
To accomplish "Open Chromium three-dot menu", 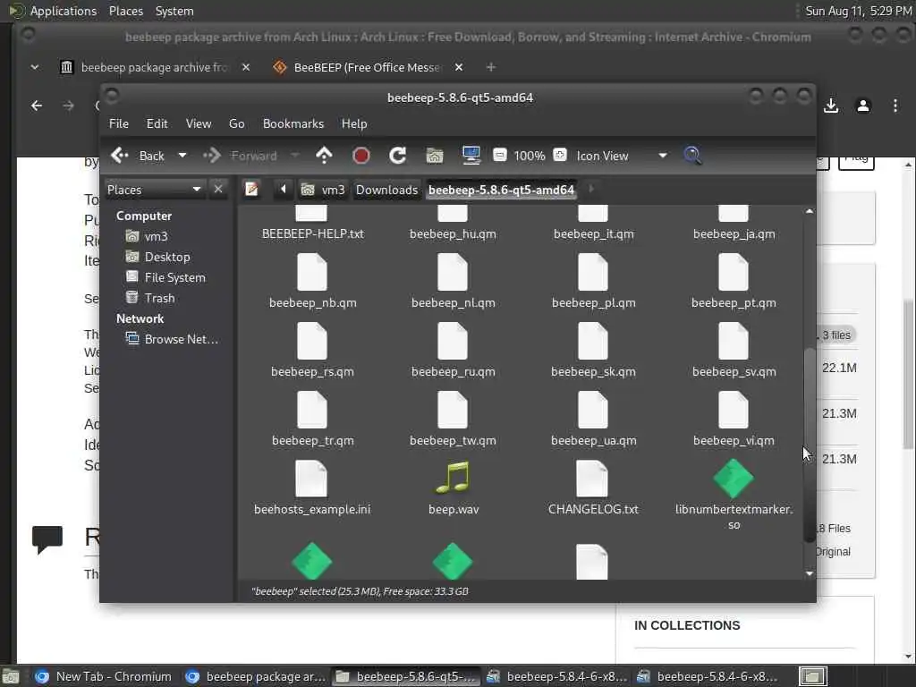I will click(x=895, y=106).
